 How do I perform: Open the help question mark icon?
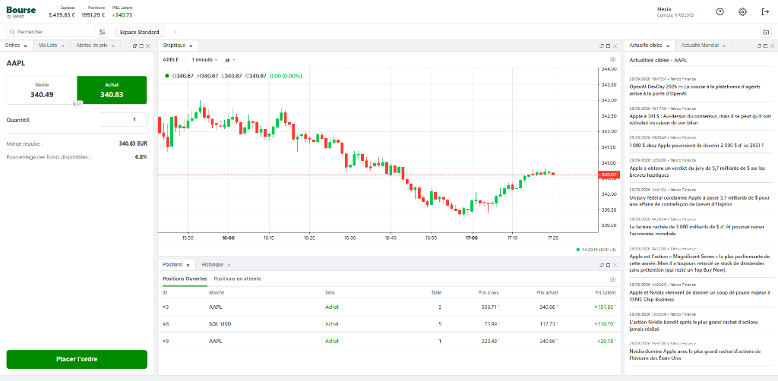(720, 12)
